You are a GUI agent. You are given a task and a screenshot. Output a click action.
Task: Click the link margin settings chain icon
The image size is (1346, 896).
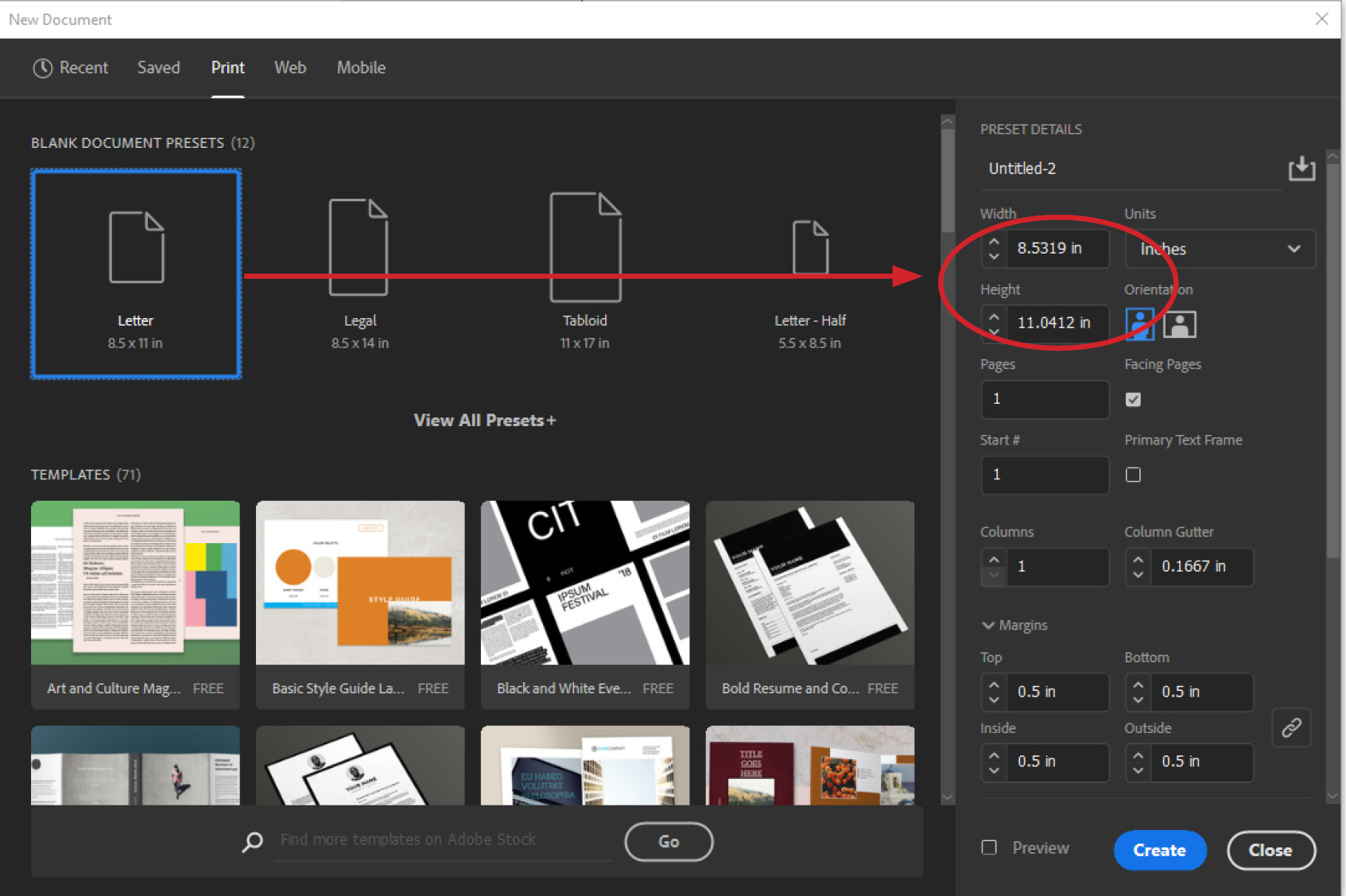1291,727
